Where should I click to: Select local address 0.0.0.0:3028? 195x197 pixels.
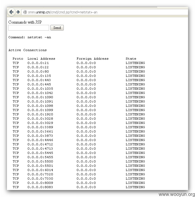coord(40,119)
